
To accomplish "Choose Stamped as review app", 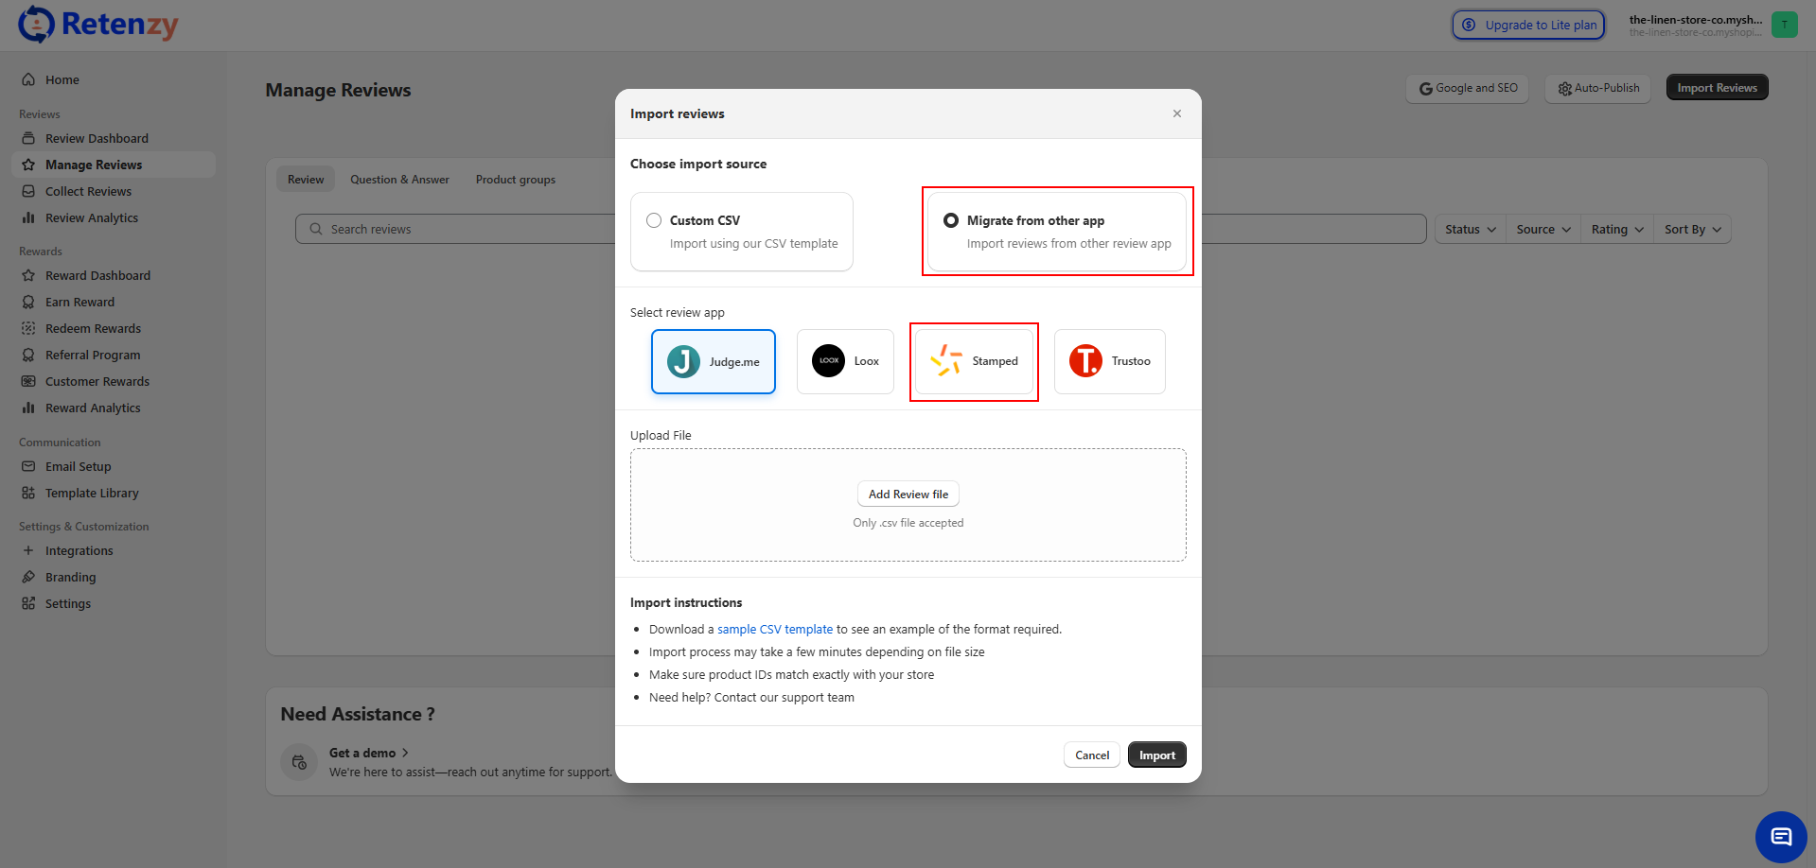I will (974, 361).
